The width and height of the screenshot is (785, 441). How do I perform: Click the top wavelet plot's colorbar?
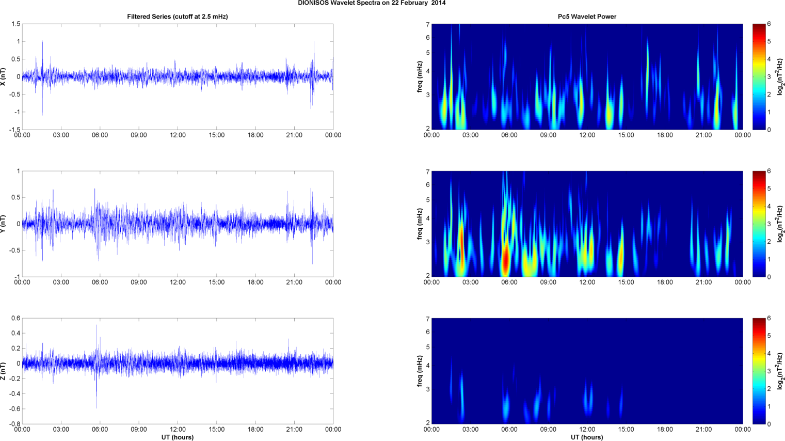point(759,77)
